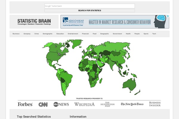This screenshot has height=119, width=179.
Task: Open the Health menu category
Action: pyautogui.click(x=128, y=34)
